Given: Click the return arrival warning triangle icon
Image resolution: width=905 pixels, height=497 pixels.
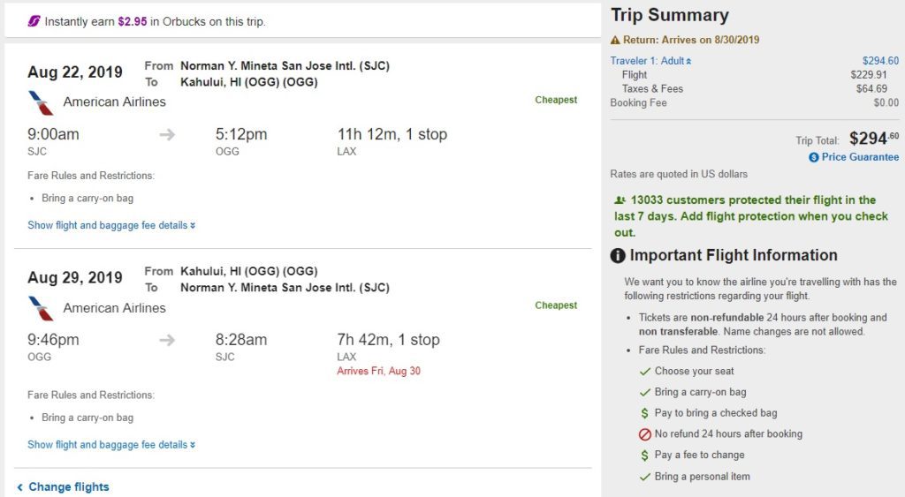Looking at the screenshot, I should coord(615,41).
